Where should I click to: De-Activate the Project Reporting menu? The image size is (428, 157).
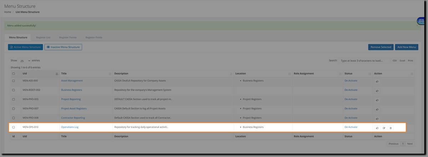coord(351,99)
